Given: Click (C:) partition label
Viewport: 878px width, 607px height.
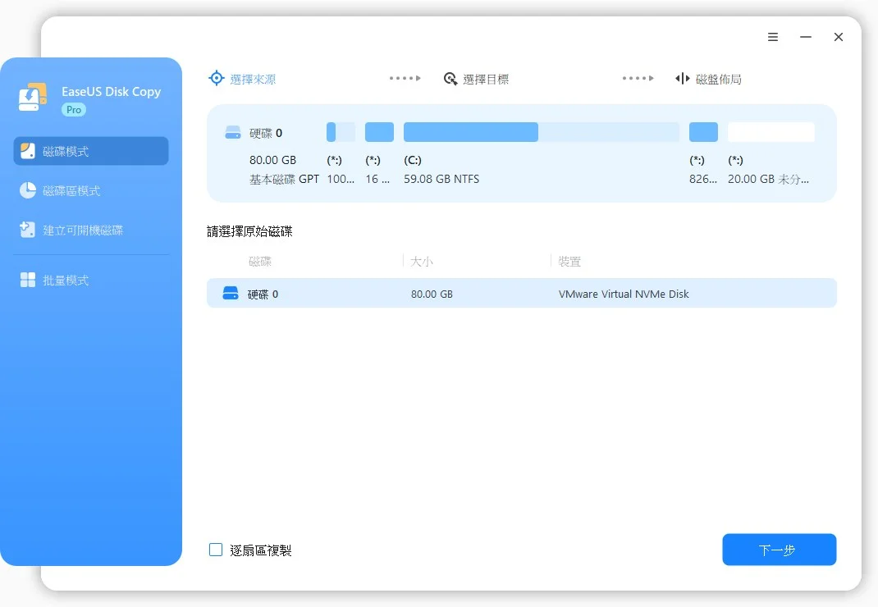Looking at the screenshot, I should pos(413,160).
